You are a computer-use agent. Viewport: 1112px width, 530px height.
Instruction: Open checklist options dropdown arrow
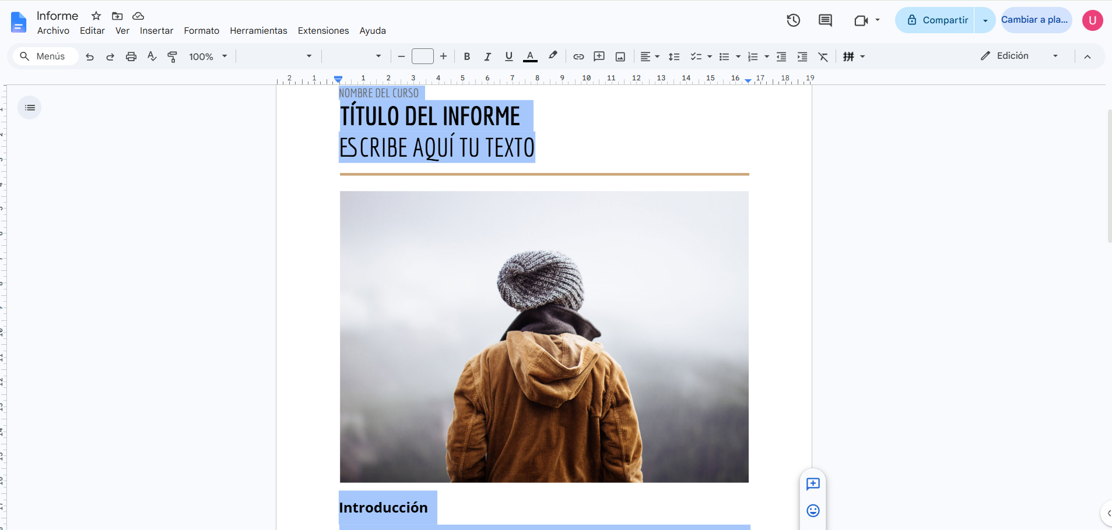point(710,56)
